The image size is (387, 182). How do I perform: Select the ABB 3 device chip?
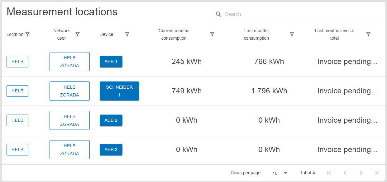pos(111,150)
